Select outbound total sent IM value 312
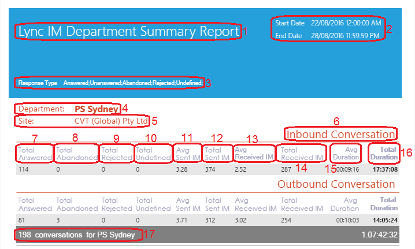This screenshot has width=415, height=249. tap(210, 220)
